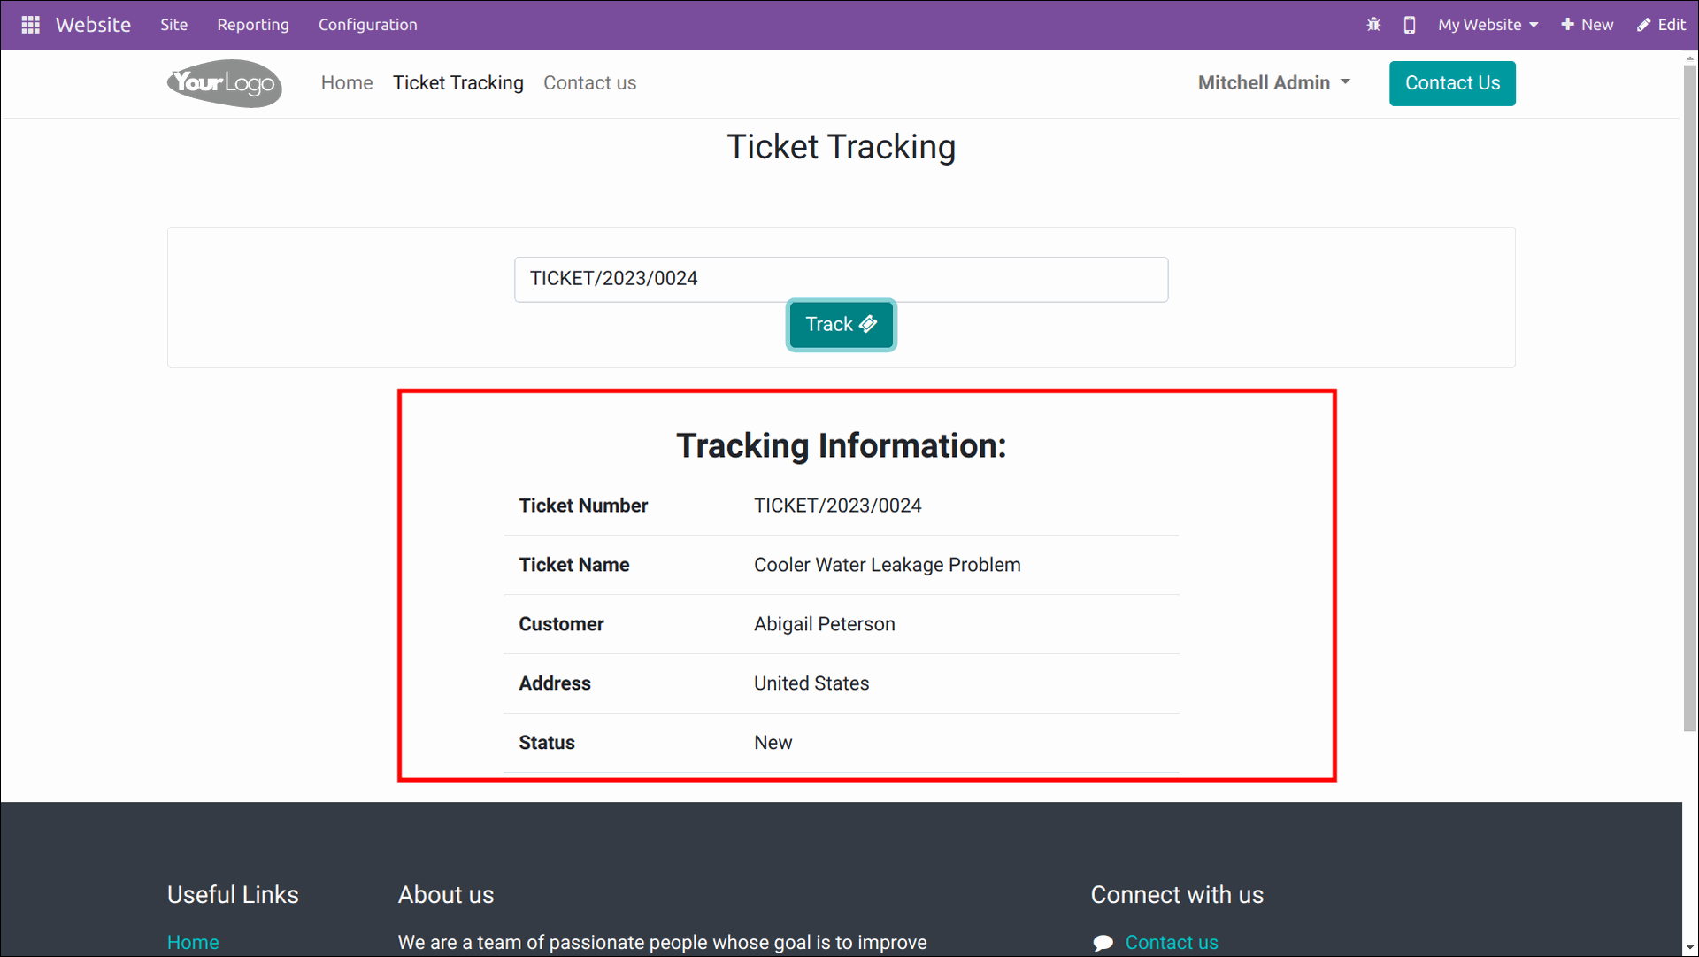Select the 'Abigail Peterson' customer value
This screenshot has width=1699, height=957.
point(825,624)
